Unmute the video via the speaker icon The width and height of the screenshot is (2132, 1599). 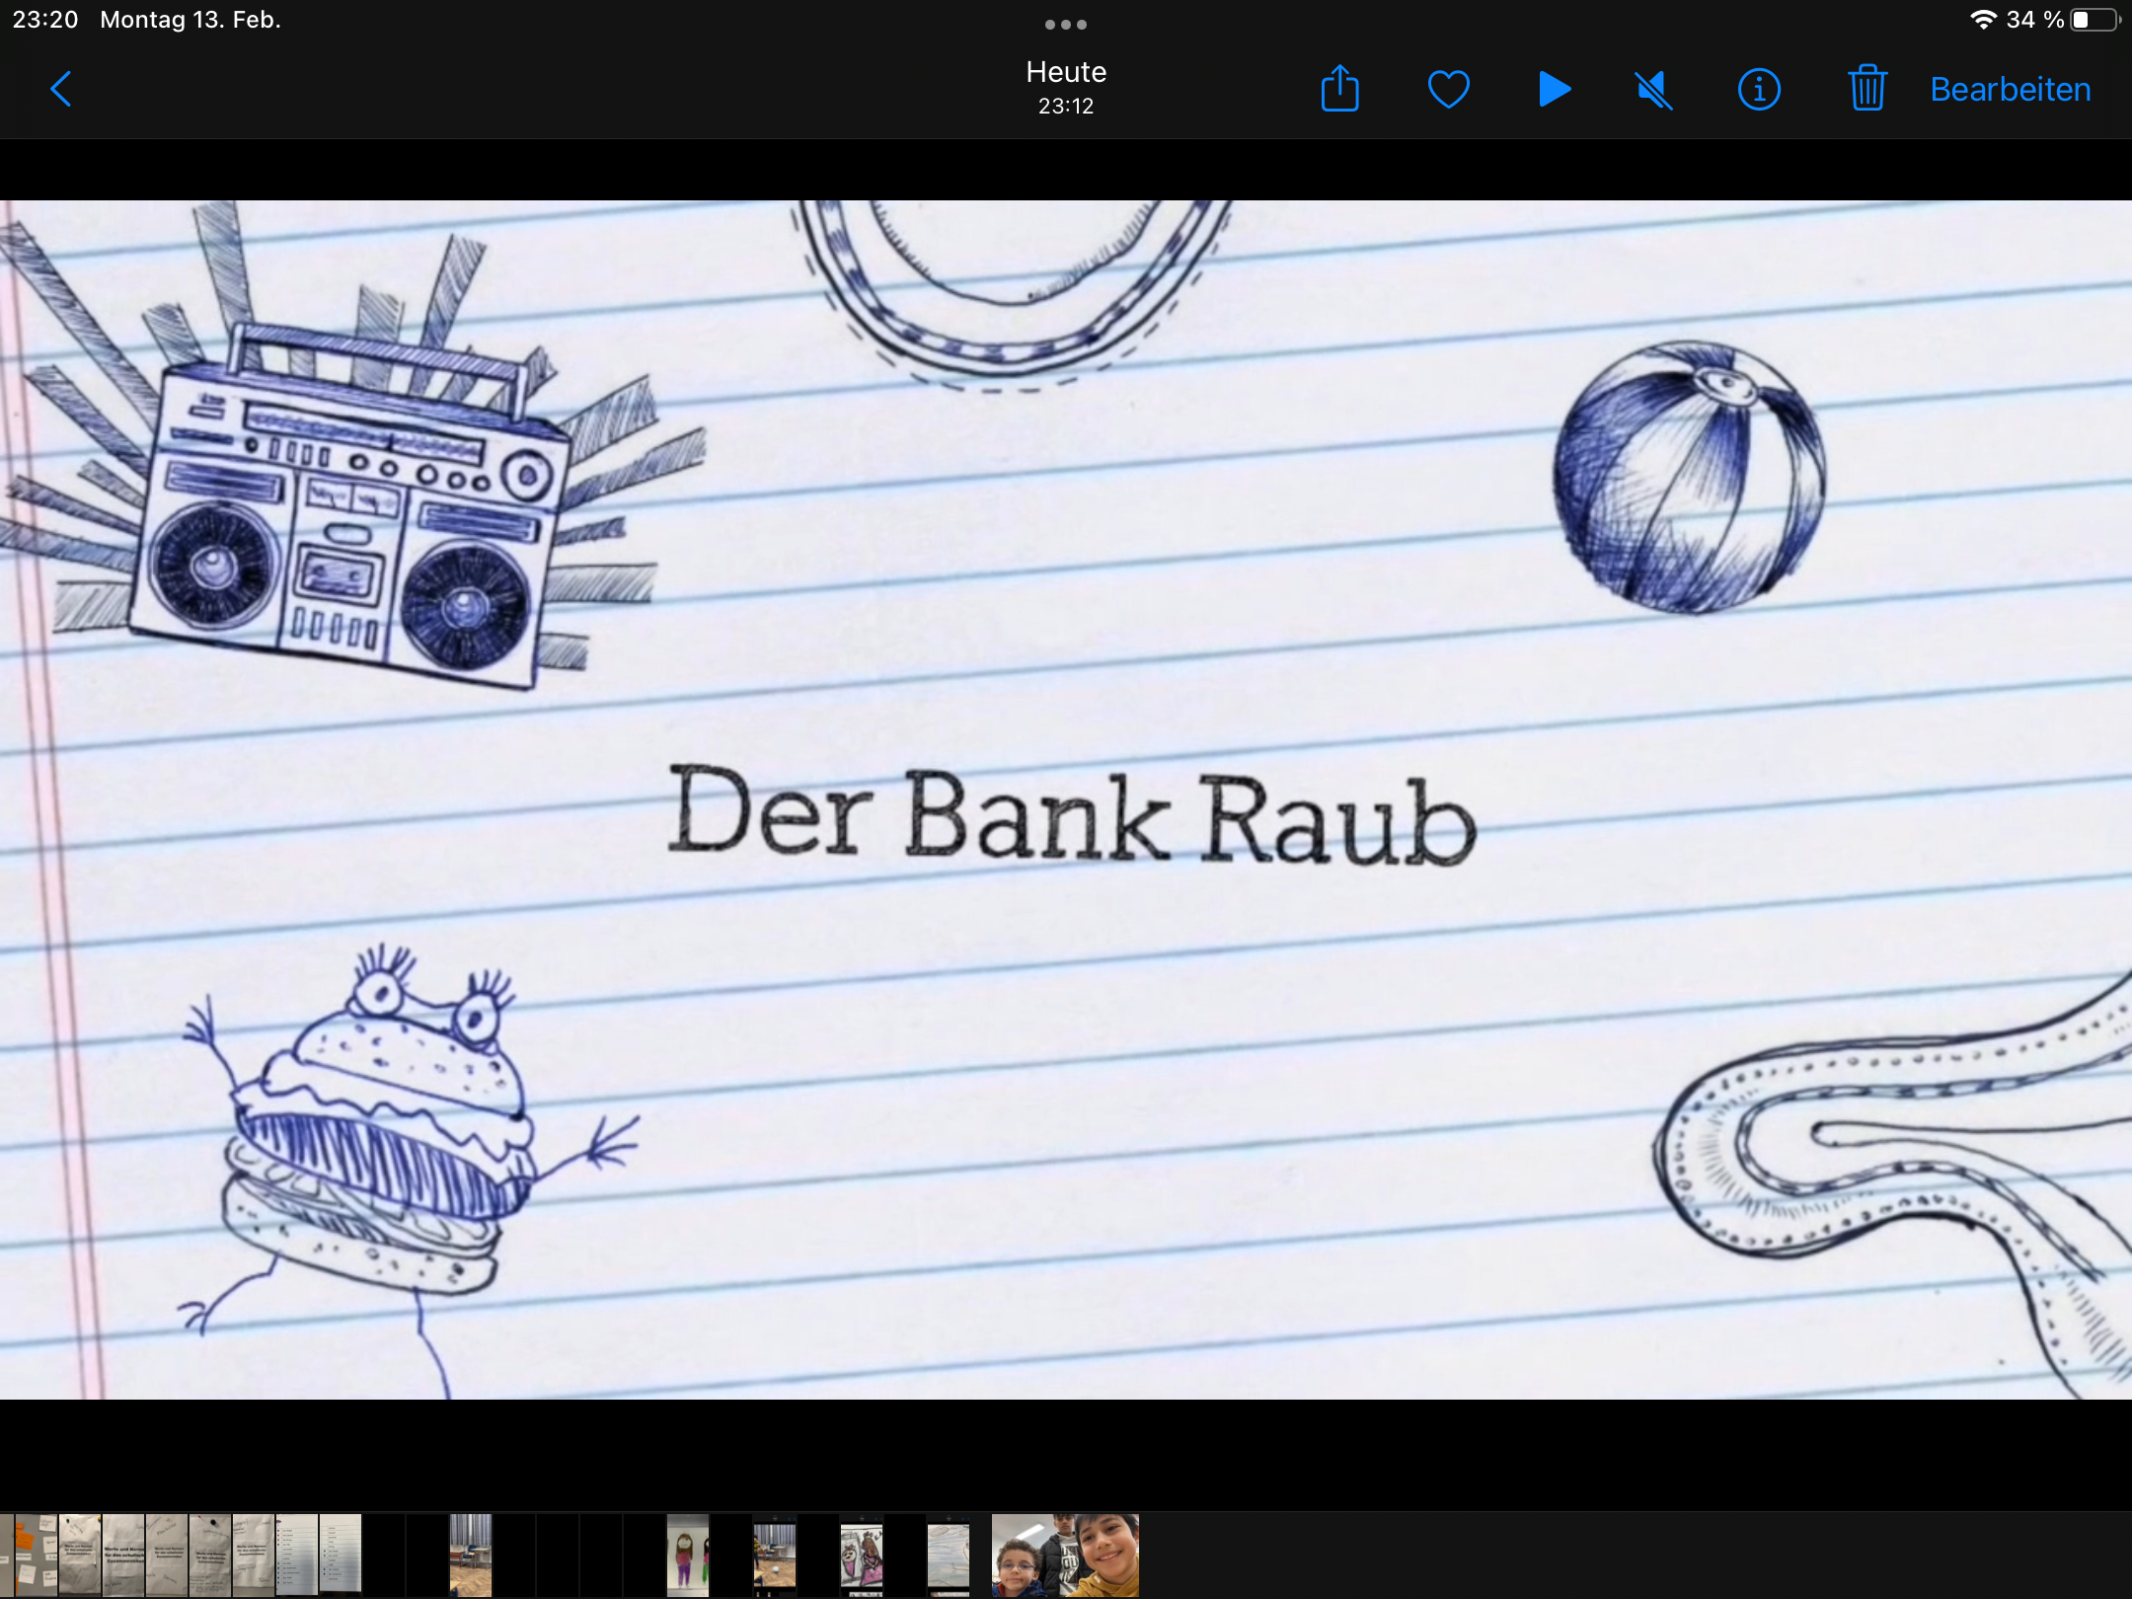[x=1653, y=90]
